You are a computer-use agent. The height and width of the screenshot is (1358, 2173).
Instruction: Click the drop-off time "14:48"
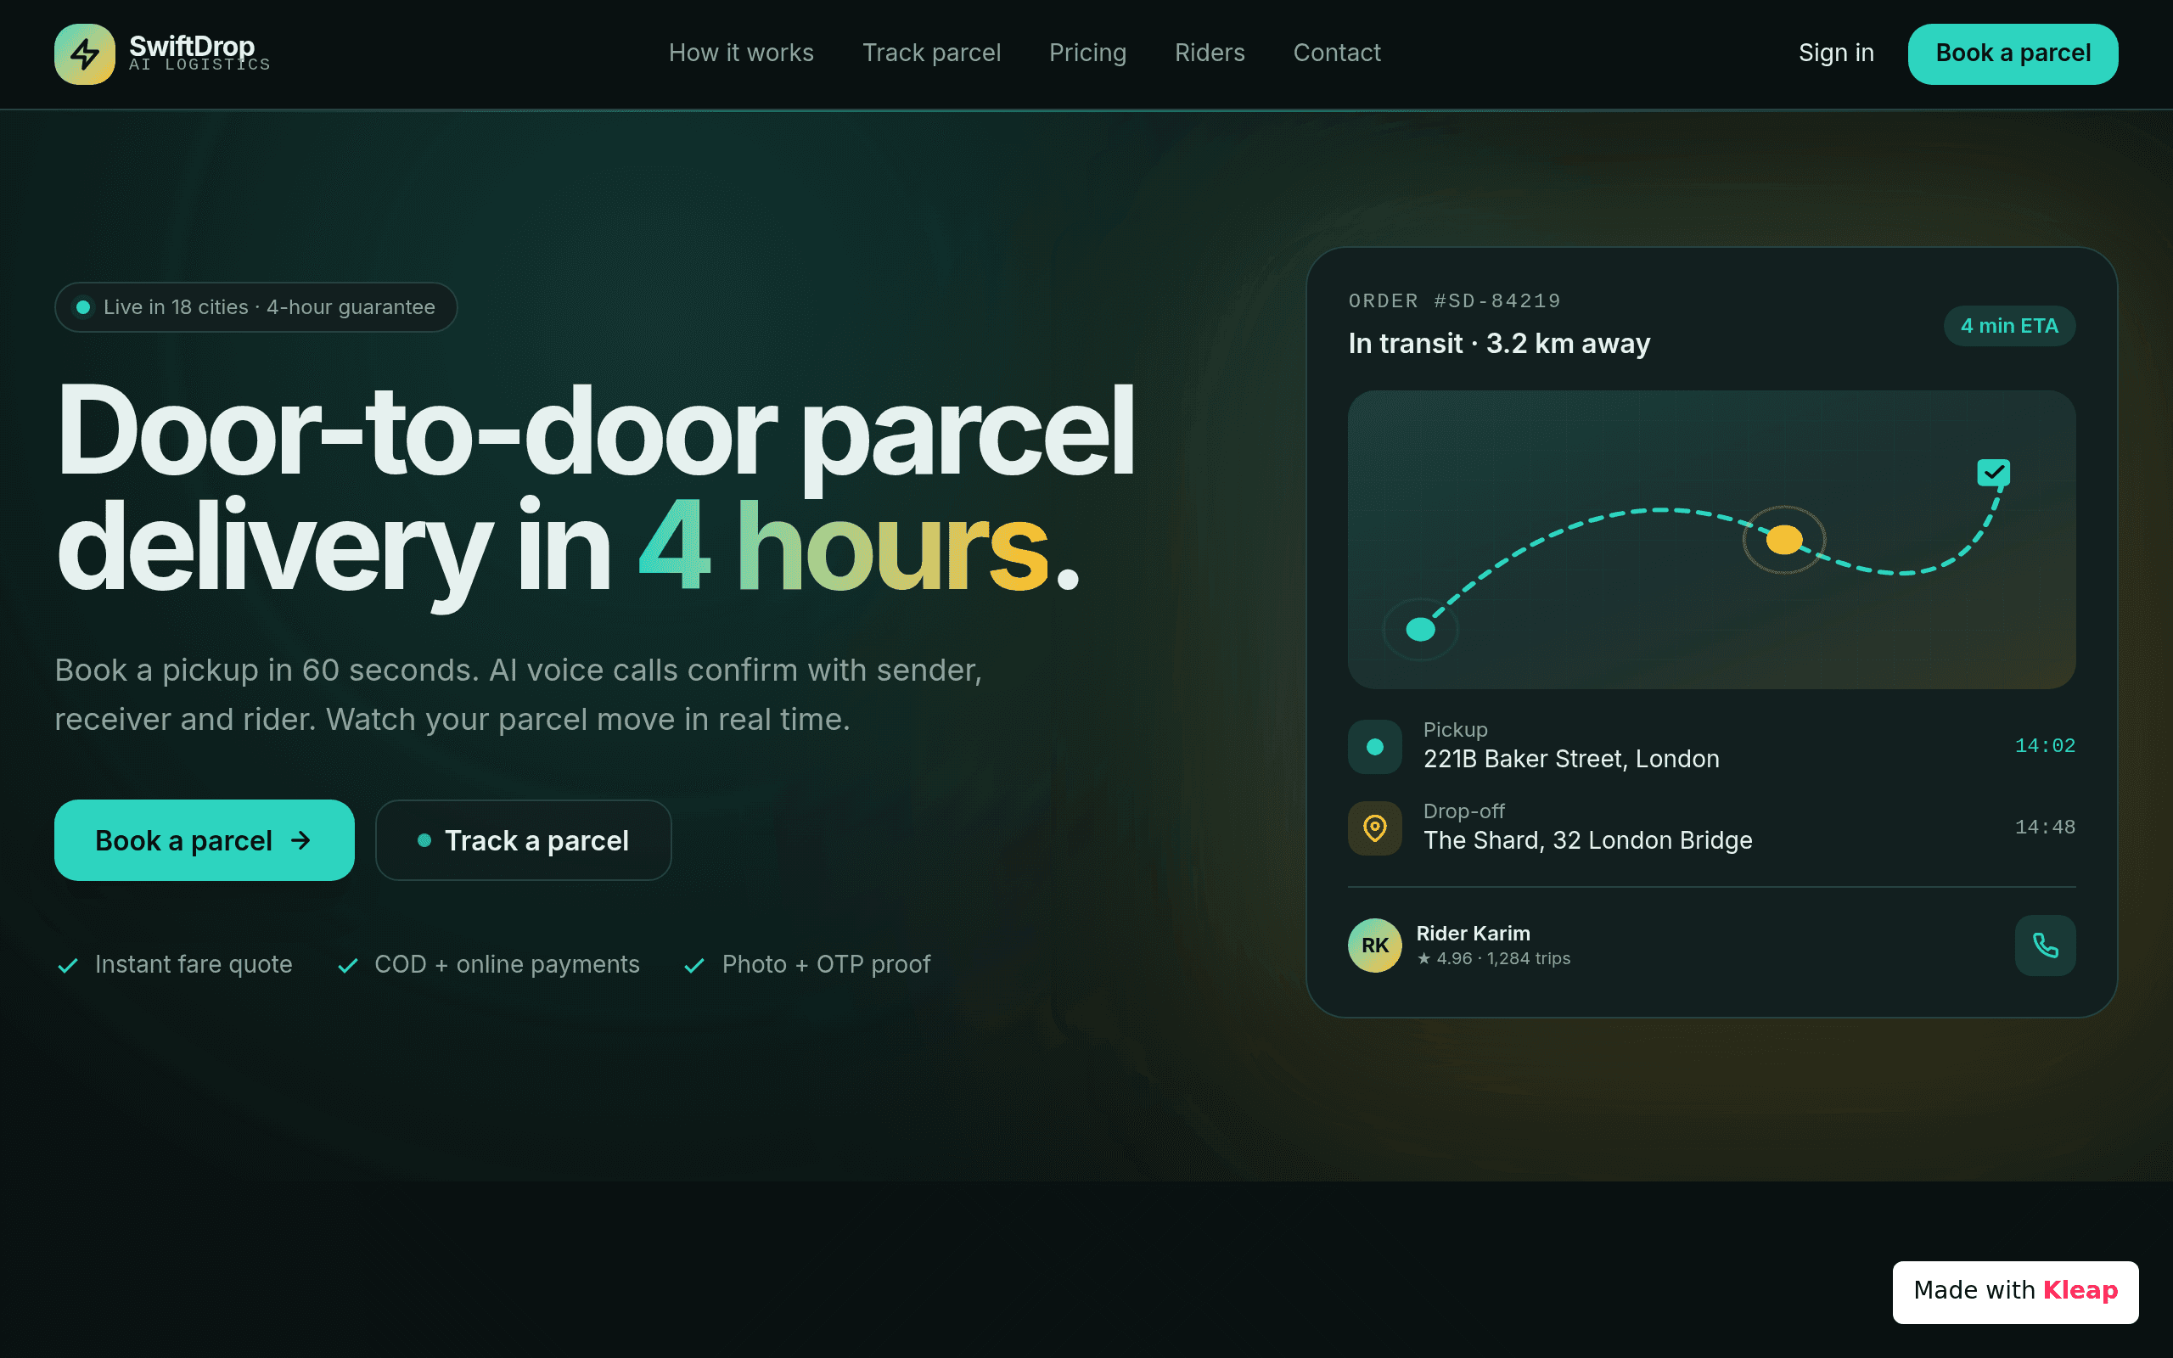tap(2045, 828)
